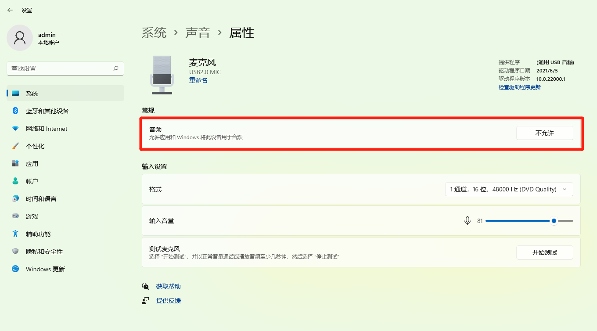Image resolution: width=597 pixels, height=331 pixels.
Task: Click 重命名 link under 麦克风
Action: pyautogui.click(x=198, y=80)
